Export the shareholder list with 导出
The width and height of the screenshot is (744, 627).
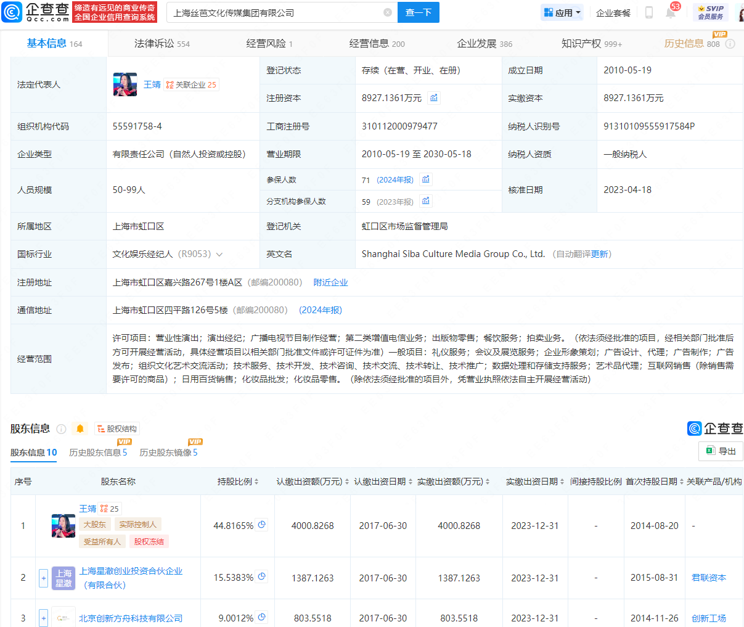click(x=721, y=451)
